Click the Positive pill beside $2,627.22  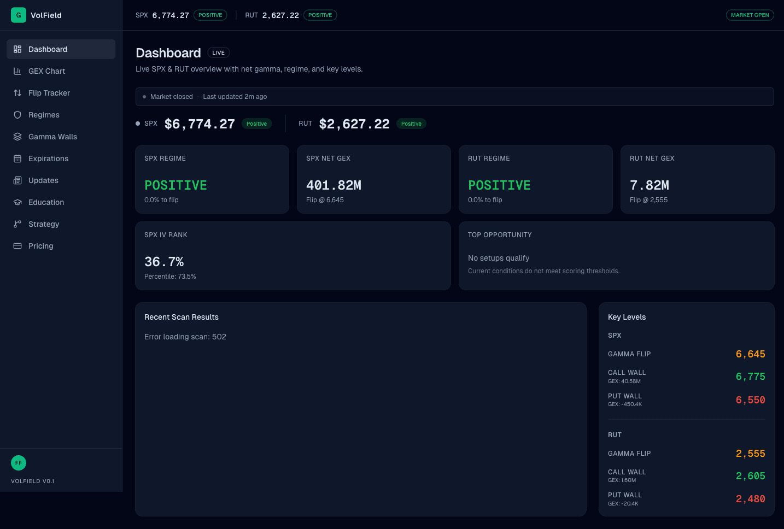click(411, 124)
